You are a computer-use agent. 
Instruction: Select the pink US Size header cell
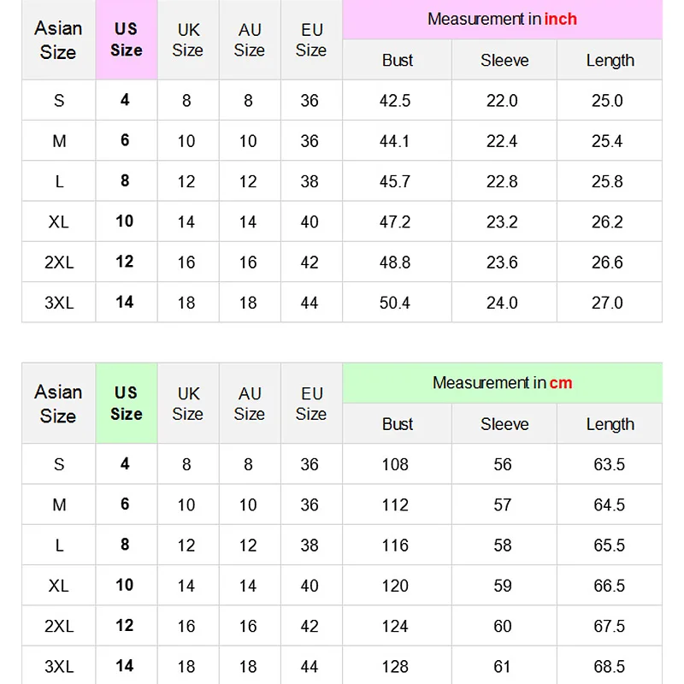pyautogui.click(x=127, y=39)
